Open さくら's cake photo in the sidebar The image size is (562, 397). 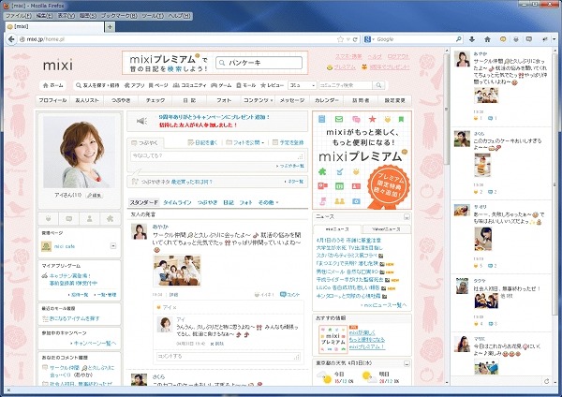tap(482, 165)
